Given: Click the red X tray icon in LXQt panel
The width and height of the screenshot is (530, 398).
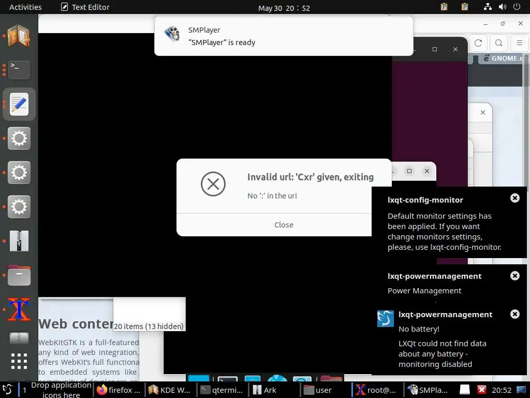Looking at the screenshot, I should pyautogui.click(x=482, y=390).
